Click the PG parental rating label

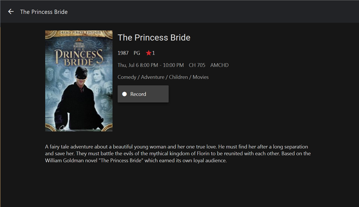(137, 53)
